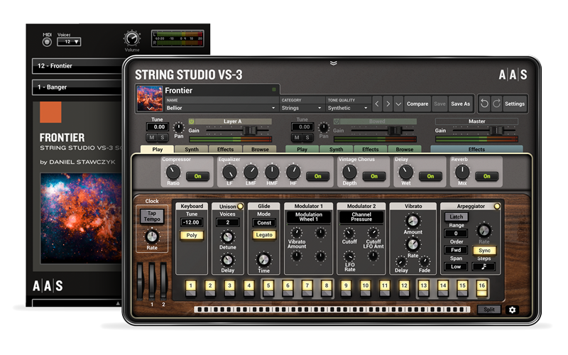
Task: Click the Frontier preset artwork thumbnail
Action: 149,99
